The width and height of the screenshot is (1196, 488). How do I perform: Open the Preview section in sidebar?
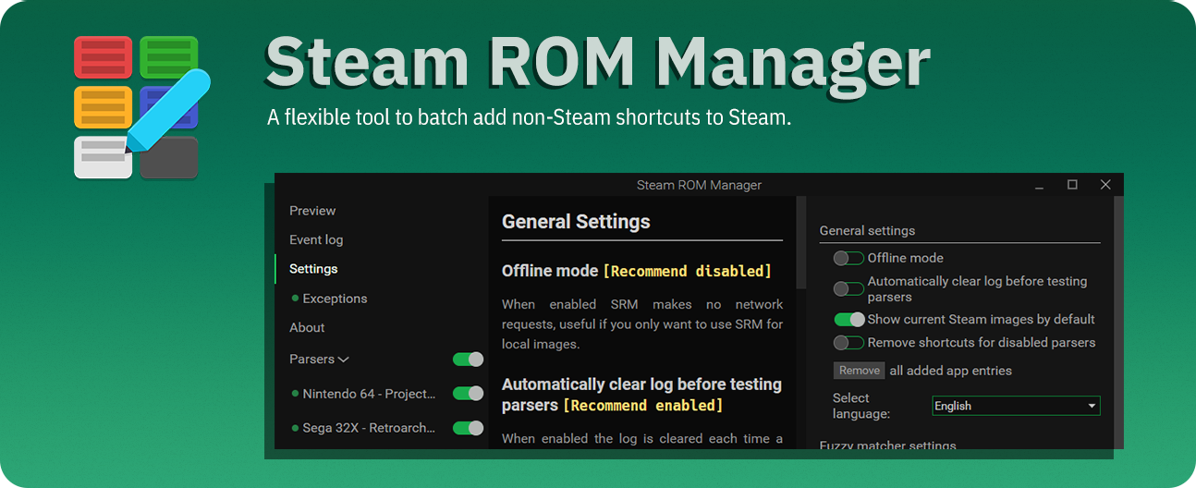click(312, 211)
